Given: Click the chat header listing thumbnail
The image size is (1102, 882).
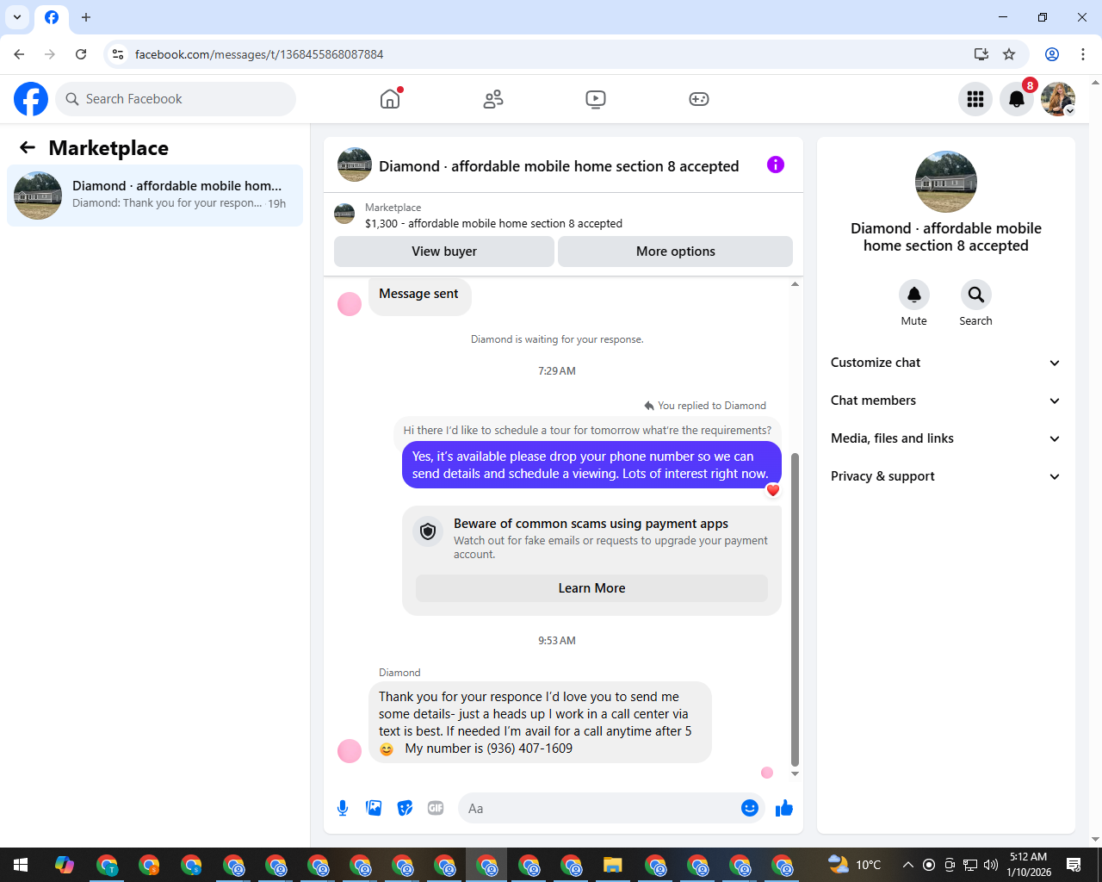Looking at the screenshot, I should tap(355, 165).
